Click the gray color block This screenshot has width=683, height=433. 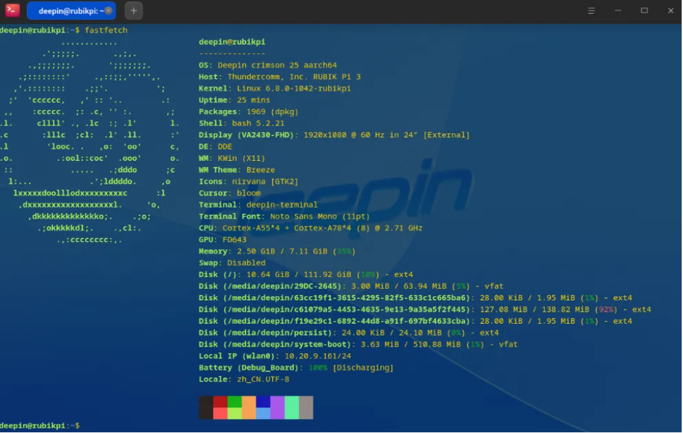pos(306,408)
